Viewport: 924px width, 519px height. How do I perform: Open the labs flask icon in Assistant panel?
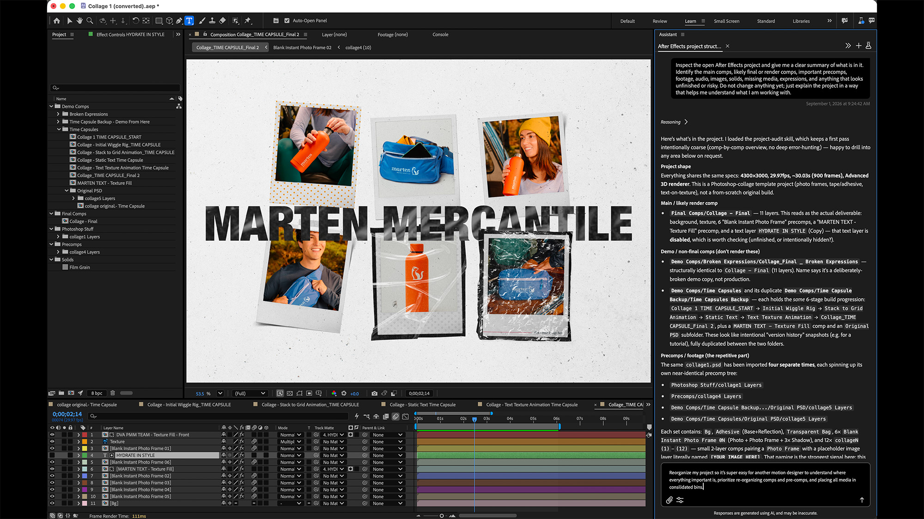pos(869,46)
